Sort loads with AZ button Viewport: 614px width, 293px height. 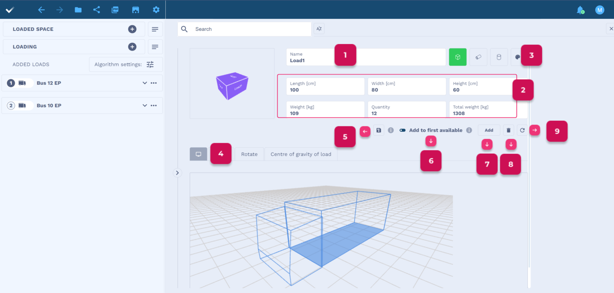click(319, 29)
